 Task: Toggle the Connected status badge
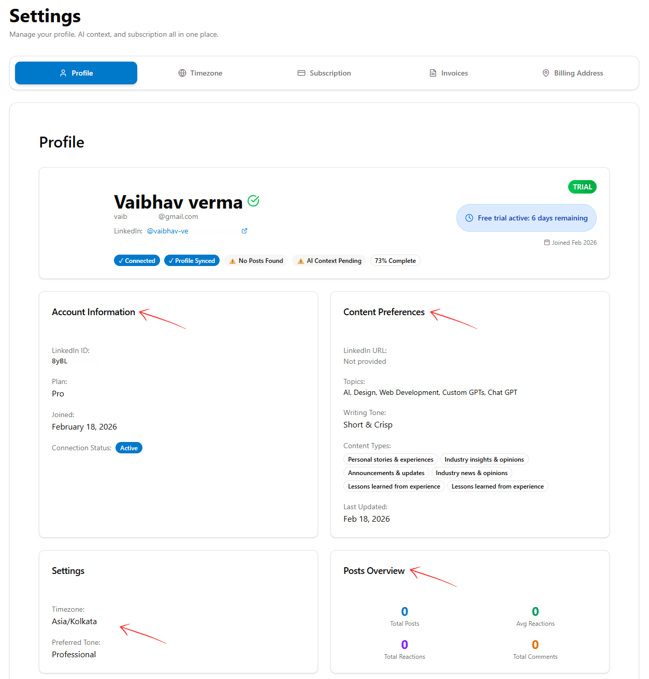point(137,260)
